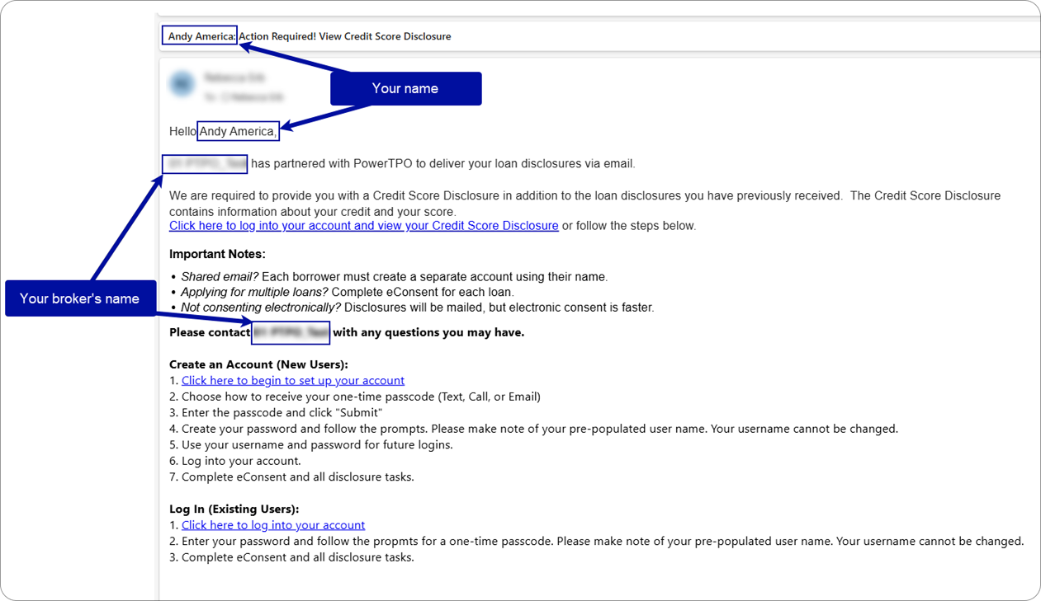The height and width of the screenshot is (601, 1041).
Task: Follow the login link under Log In (Existing Users)
Action: point(273,525)
